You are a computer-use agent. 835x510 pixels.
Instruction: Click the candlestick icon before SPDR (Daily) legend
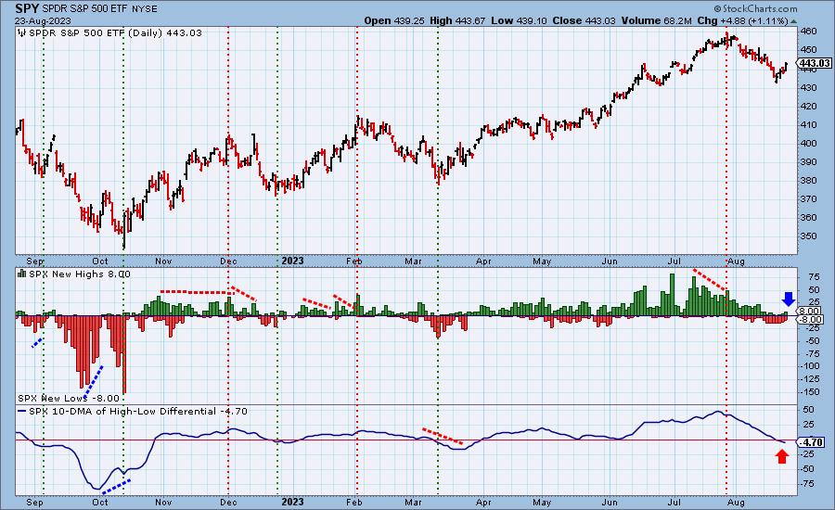tap(22, 32)
